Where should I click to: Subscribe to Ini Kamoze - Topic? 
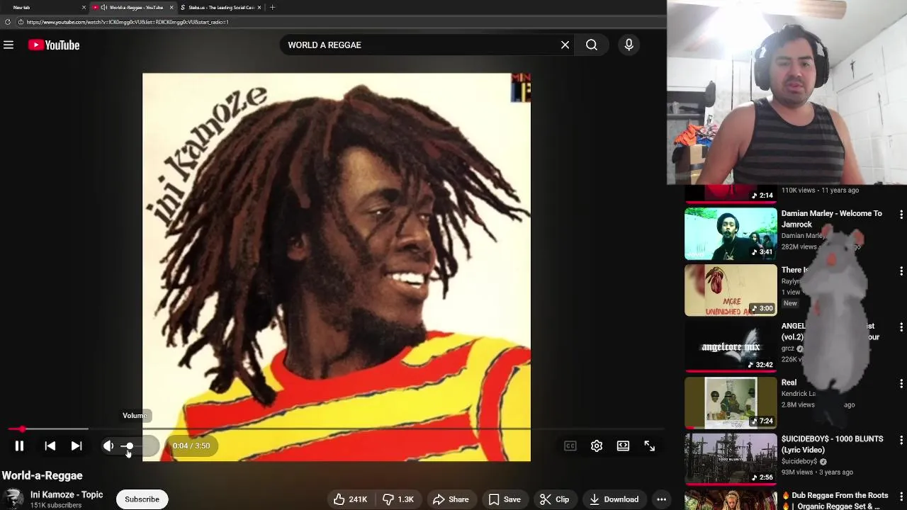pyautogui.click(x=142, y=499)
